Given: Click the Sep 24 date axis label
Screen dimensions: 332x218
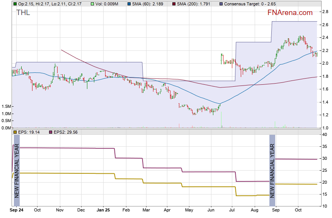Looking at the screenshot, I should point(16,210).
